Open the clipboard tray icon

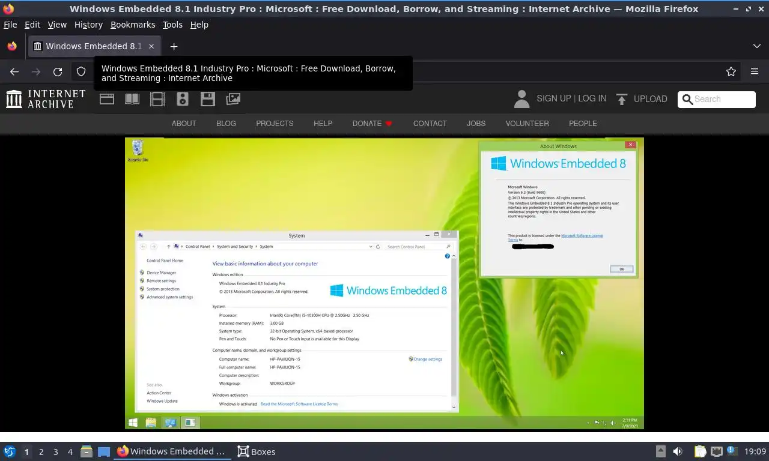[700, 451]
